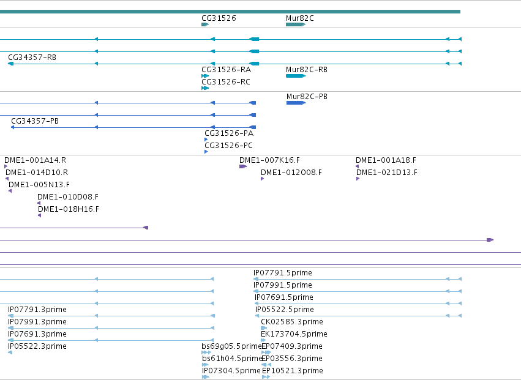Click the DME1-007K16.F purple glyph
The image size is (521, 380).
pos(243,167)
